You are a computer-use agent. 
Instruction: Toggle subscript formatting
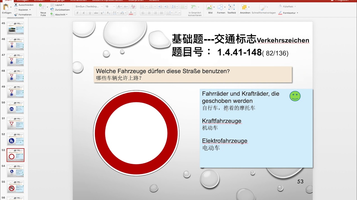point(108,13)
